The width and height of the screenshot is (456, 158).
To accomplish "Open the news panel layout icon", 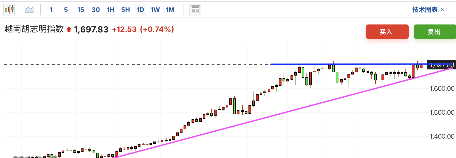I will pyautogui.click(x=195, y=10).
